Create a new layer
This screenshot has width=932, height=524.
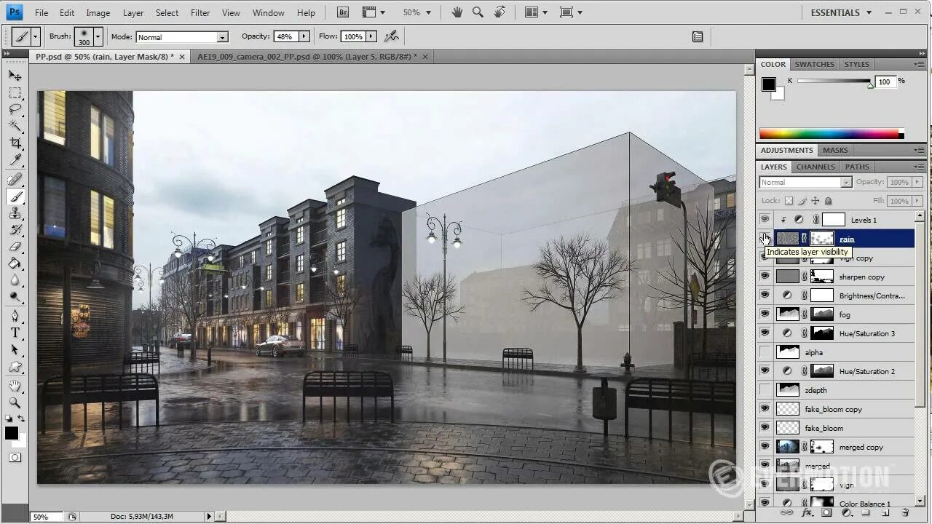(886, 513)
